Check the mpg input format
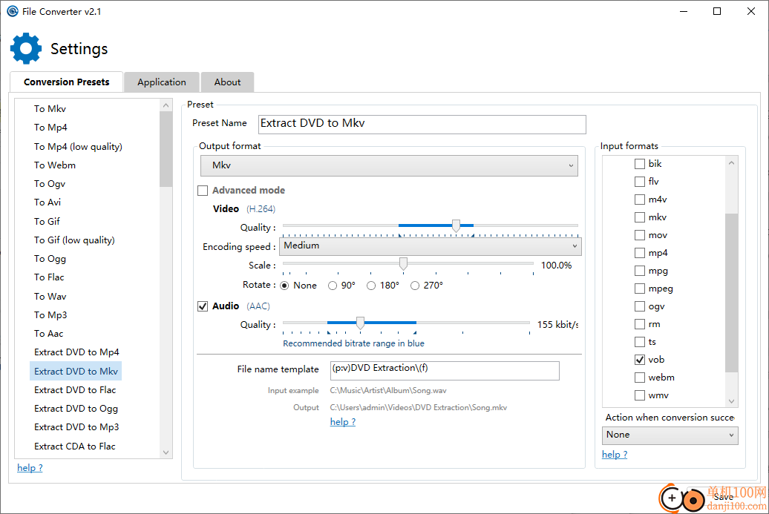Screen dimensions: 769x514 coord(640,271)
